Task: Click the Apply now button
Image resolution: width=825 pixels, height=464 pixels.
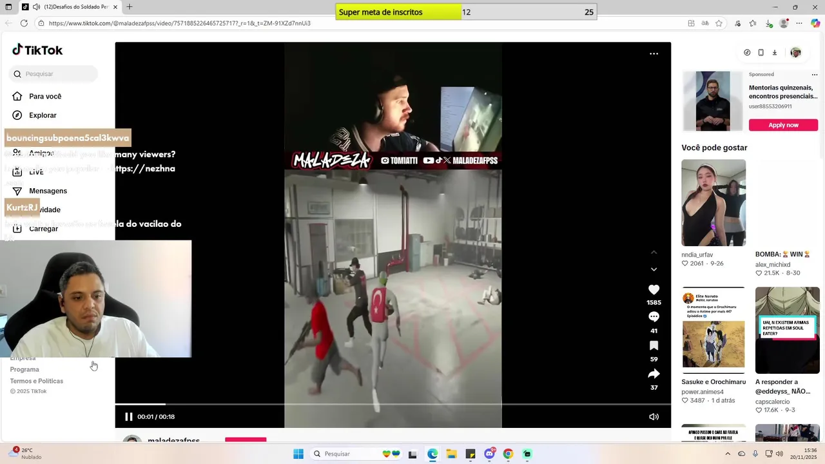Action: pyautogui.click(x=783, y=125)
